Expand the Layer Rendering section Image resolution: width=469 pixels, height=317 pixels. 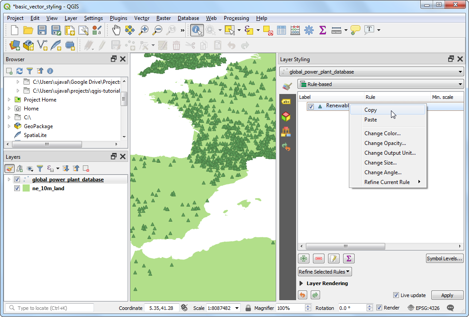point(301,283)
